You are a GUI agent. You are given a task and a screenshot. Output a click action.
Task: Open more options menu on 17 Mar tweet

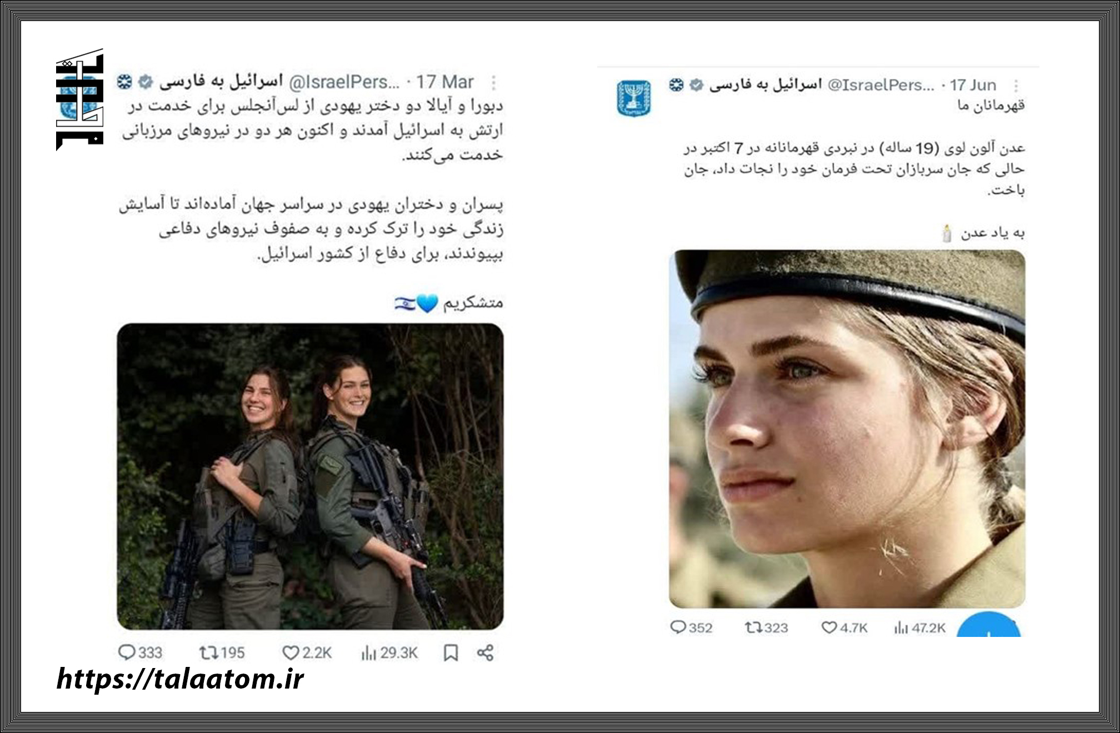point(493,83)
